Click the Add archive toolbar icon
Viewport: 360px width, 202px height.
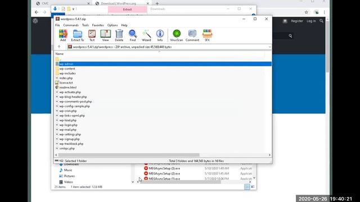point(63,35)
